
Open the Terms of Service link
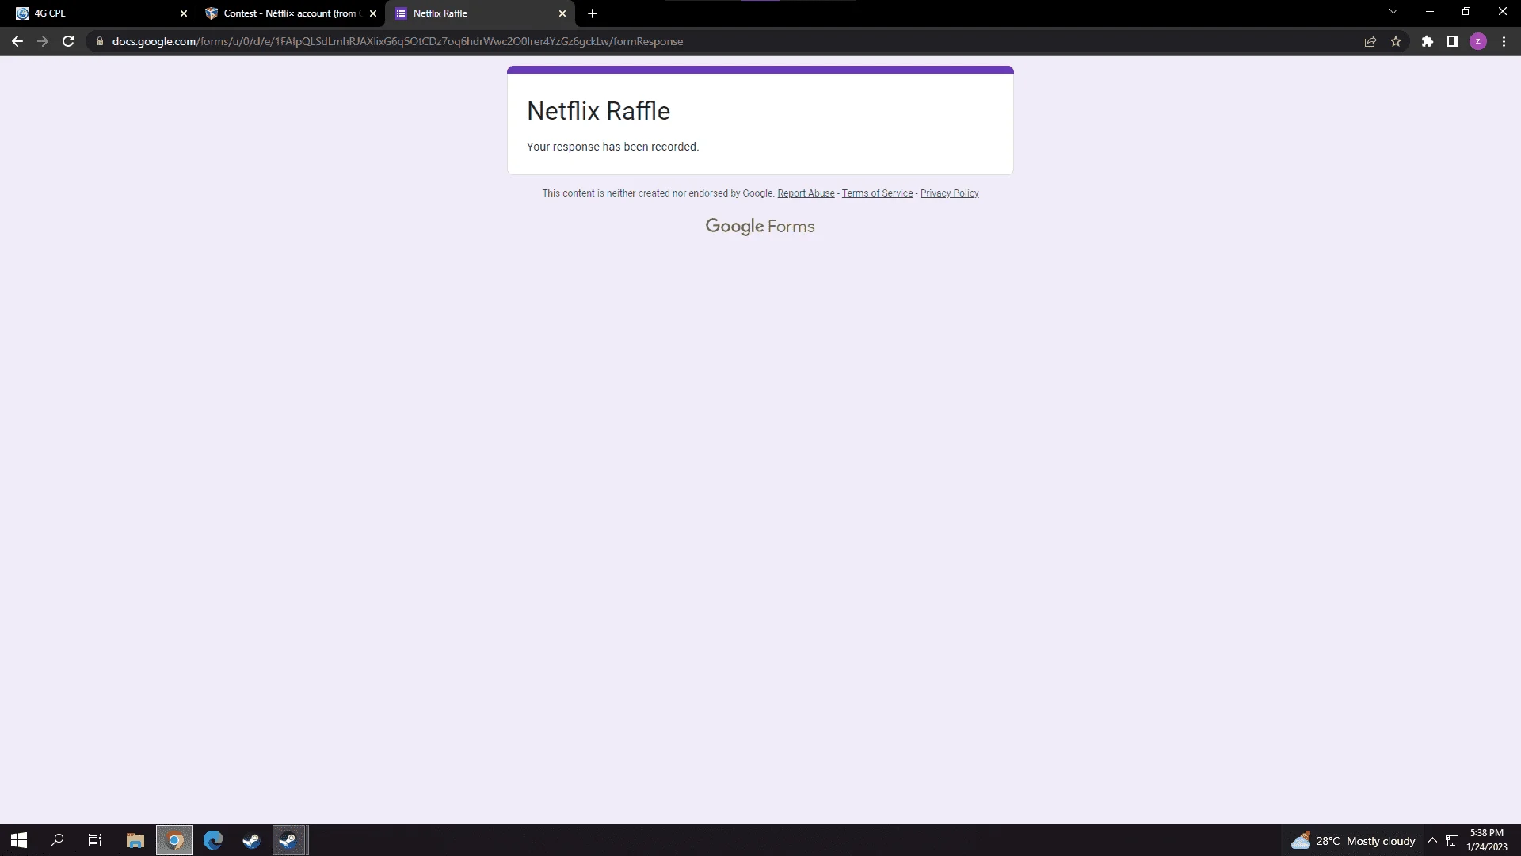click(x=877, y=193)
